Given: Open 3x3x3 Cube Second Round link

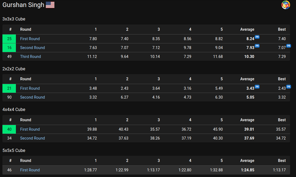Looking at the screenshot, I should [33, 48].
